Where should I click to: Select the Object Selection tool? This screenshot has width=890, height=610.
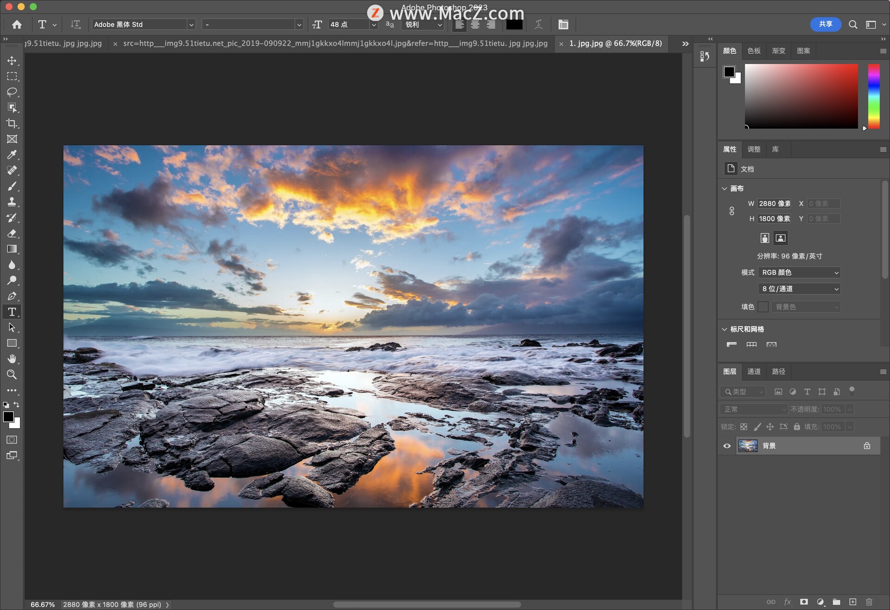point(12,108)
